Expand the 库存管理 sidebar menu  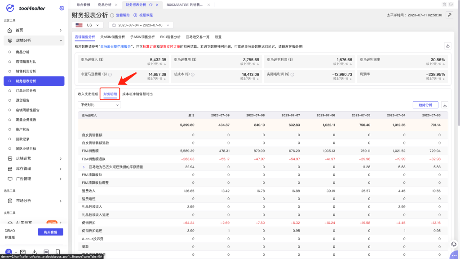pos(61,169)
